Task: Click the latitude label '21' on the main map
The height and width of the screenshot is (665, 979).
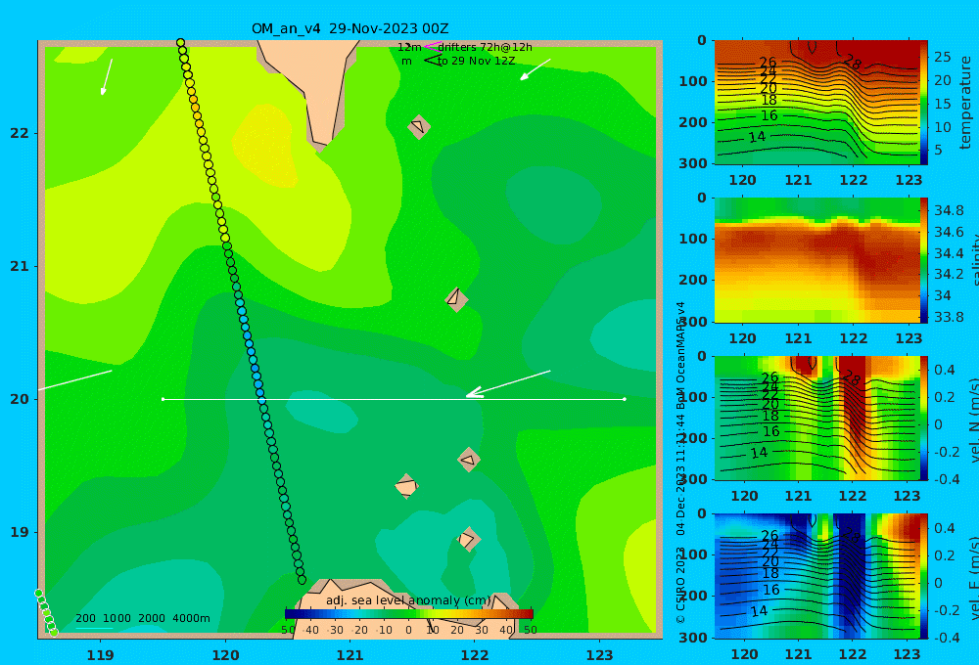Action: [x=20, y=266]
